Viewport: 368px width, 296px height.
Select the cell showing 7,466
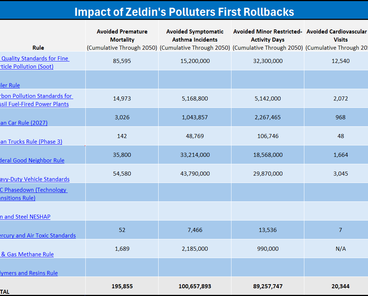[195, 230]
